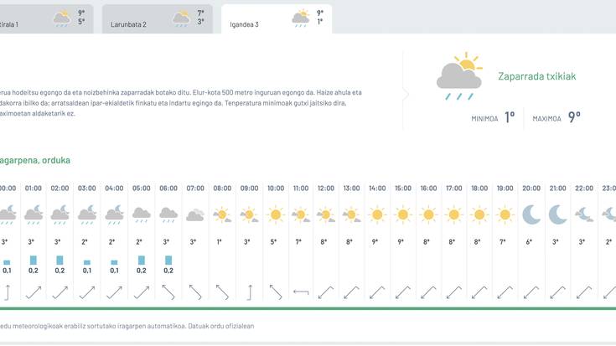The width and height of the screenshot is (616, 346).
Task: Click the 06:00 rain cloud icon
Action: (168, 214)
